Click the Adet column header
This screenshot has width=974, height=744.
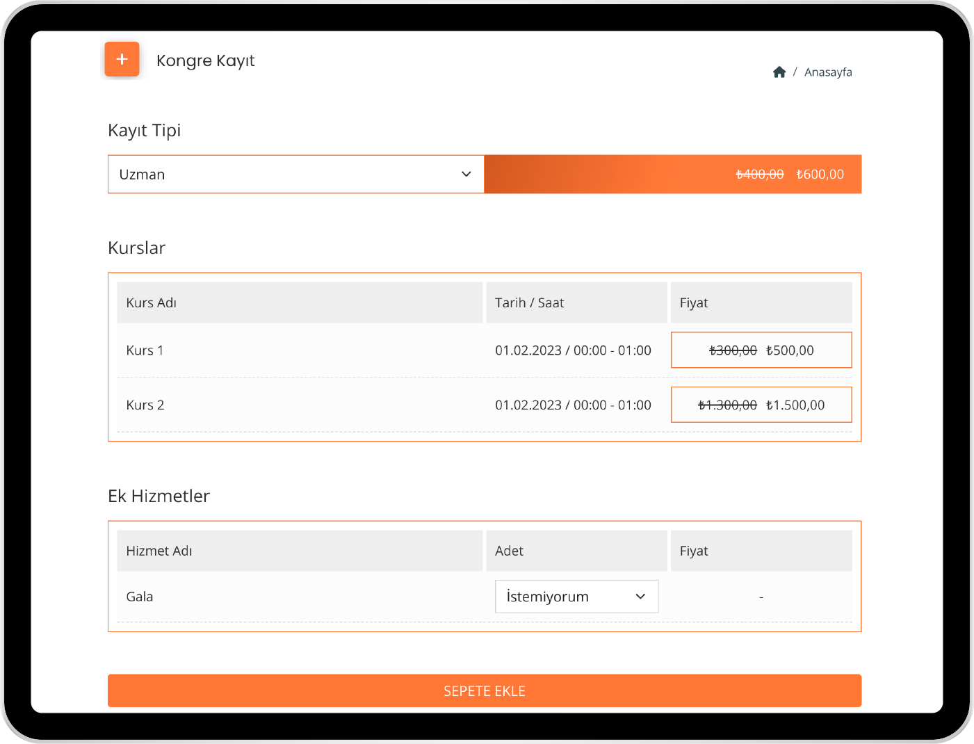click(x=576, y=551)
